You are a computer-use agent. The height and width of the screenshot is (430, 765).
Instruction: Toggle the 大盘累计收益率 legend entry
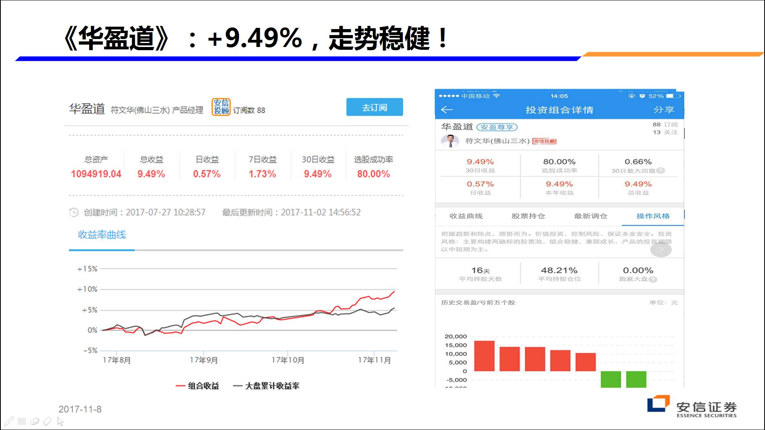pos(266,386)
